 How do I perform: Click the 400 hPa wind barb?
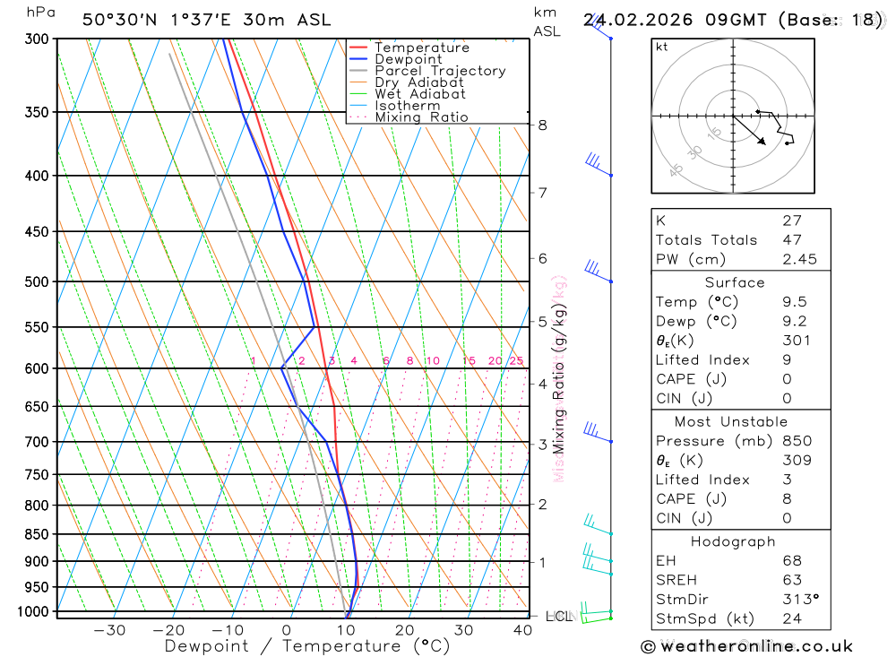click(599, 165)
